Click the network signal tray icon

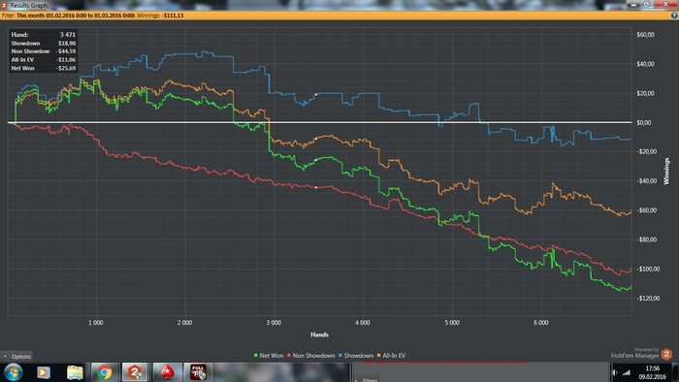pos(627,372)
